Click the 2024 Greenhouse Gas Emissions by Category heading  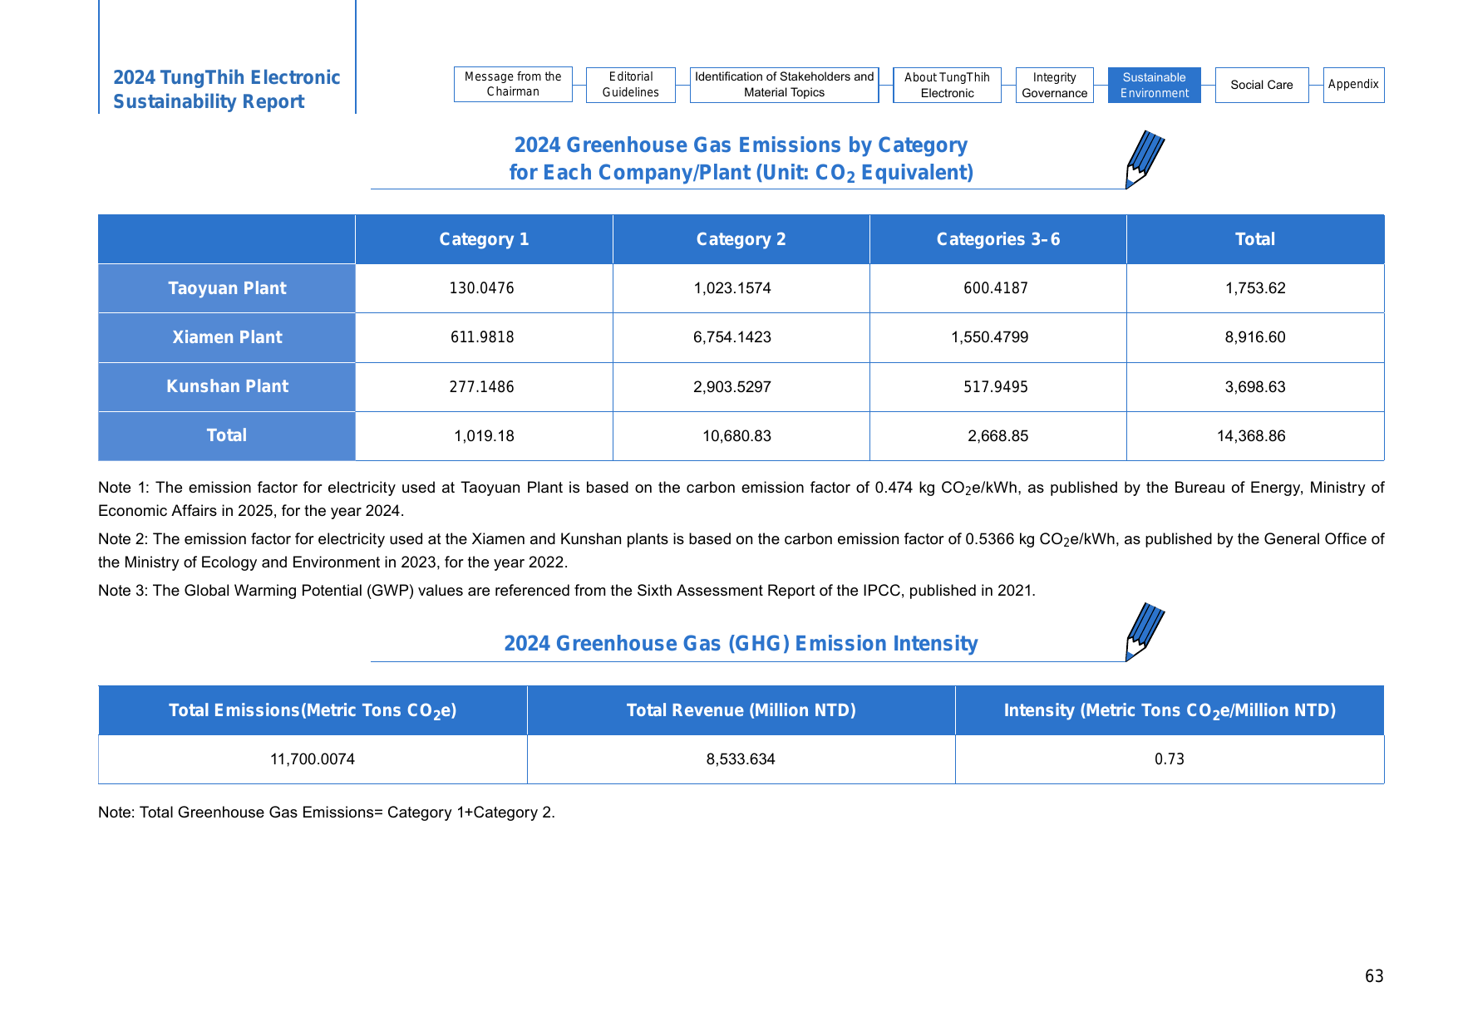click(x=741, y=159)
